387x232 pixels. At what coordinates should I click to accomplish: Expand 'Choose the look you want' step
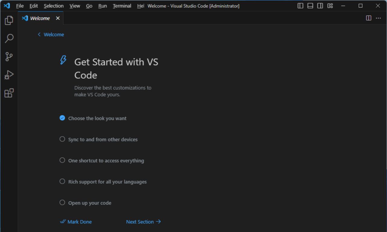click(x=97, y=118)
